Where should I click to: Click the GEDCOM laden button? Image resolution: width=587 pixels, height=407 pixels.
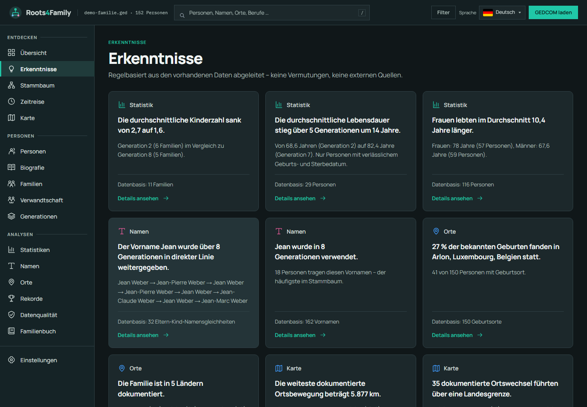click(x=553, y=13)
